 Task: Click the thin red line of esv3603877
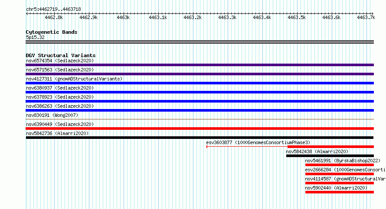coord(247,147)
